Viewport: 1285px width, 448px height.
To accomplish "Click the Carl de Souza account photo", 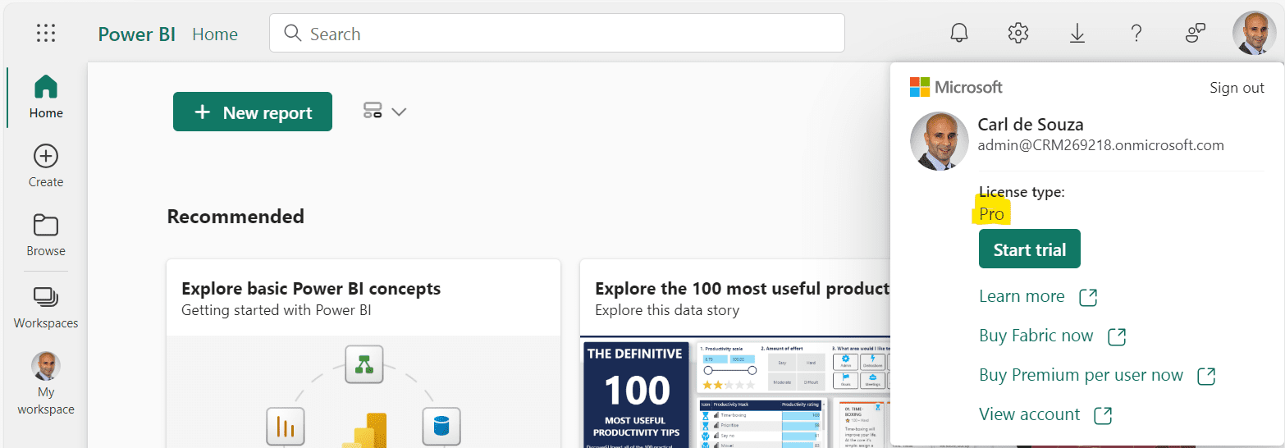I will 940,141.
